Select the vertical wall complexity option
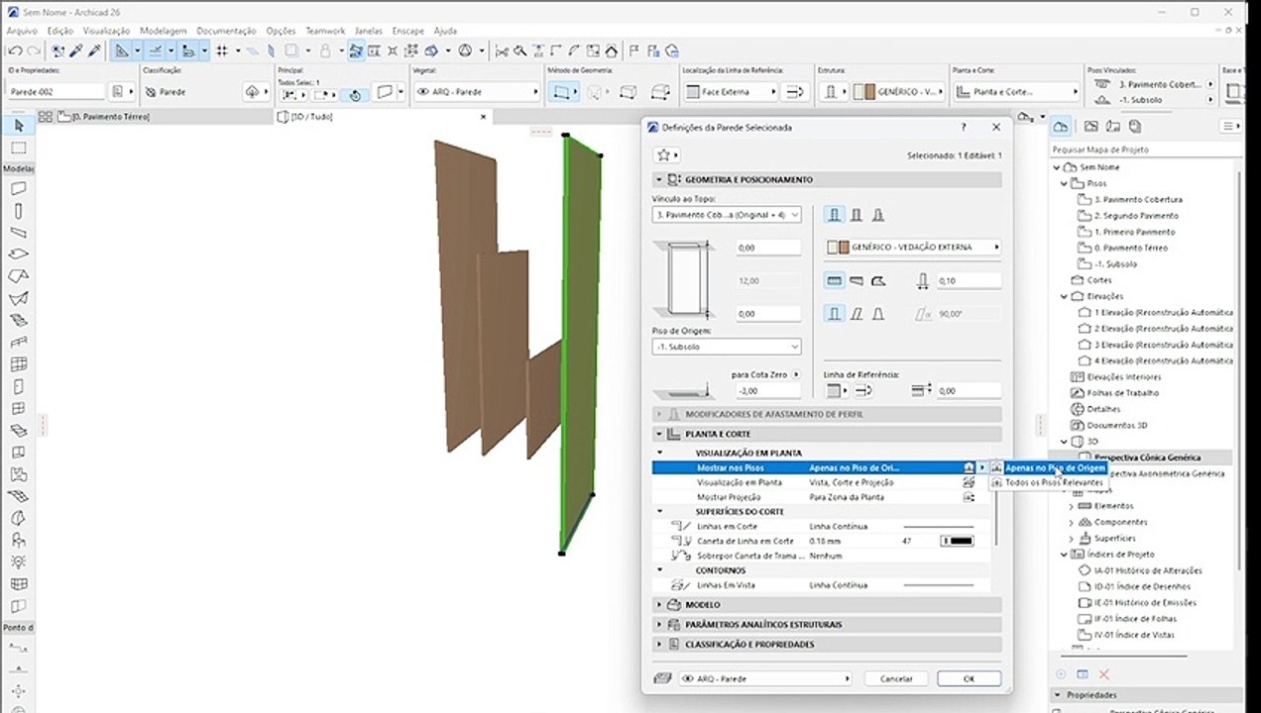Screen dimensions: 1261x713 tap(834, 314)
